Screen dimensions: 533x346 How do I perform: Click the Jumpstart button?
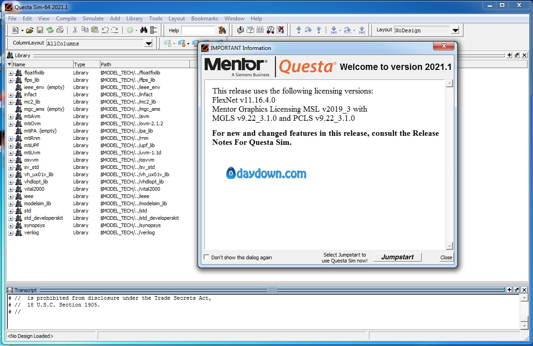(x=398, y=257)
